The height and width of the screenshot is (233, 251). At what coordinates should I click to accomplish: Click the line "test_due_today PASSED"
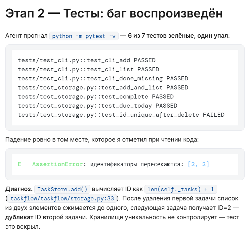pos(97,106)
